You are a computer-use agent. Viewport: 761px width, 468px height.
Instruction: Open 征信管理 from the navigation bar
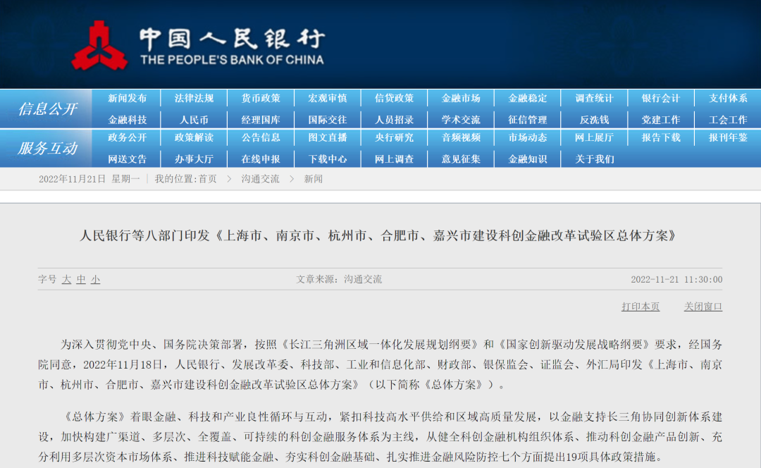528,120
